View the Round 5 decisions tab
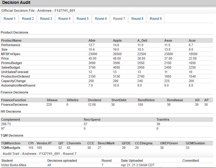This screenshot has width=216, height=168. click(83, 19)
